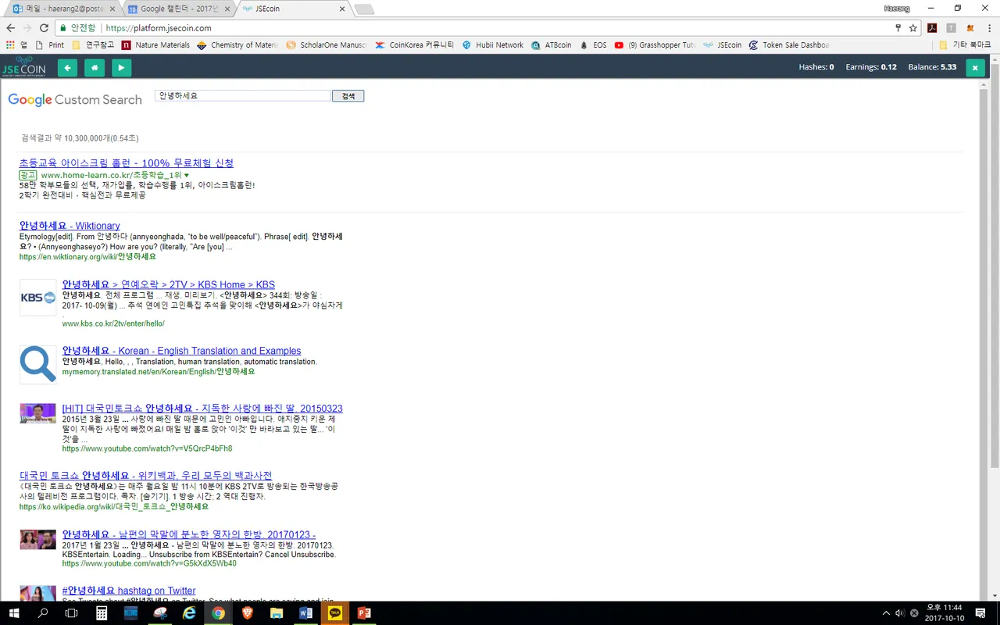The width and height of the screenshot is (1000, 625).
Task: Close the Google Calendar tab
Action: click(227, 9)
